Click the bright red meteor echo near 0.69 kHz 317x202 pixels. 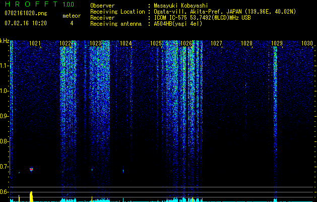pyautogui.click(x=31, y=169)
